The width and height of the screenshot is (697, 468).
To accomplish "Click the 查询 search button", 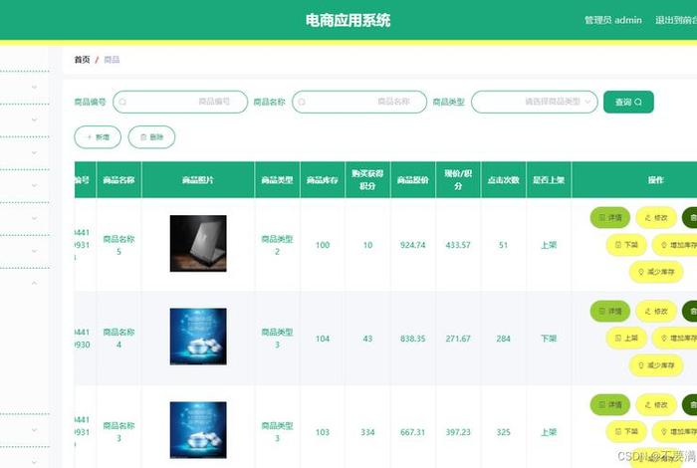I will [x=628, y=102].
